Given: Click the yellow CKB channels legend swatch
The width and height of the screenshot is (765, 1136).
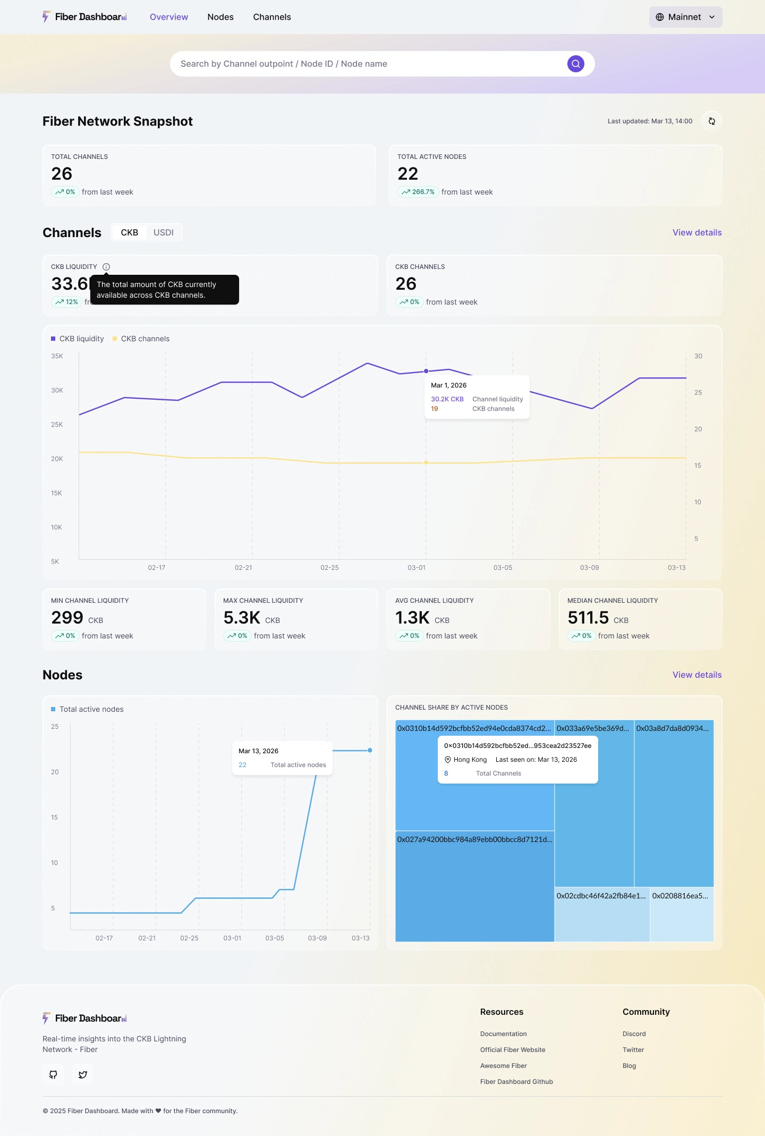Looking at the screenshot, I should click(115, 339).
